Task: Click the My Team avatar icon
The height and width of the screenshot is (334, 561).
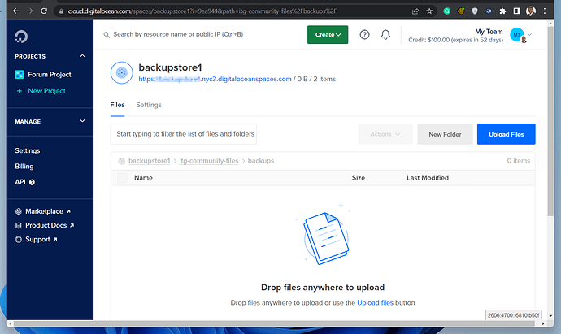Action: (517, 35)
